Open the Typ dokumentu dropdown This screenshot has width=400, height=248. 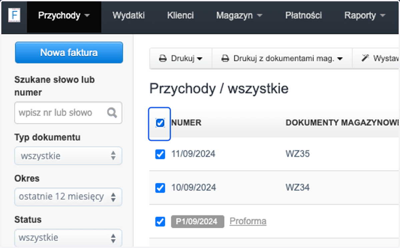[68, 156]
